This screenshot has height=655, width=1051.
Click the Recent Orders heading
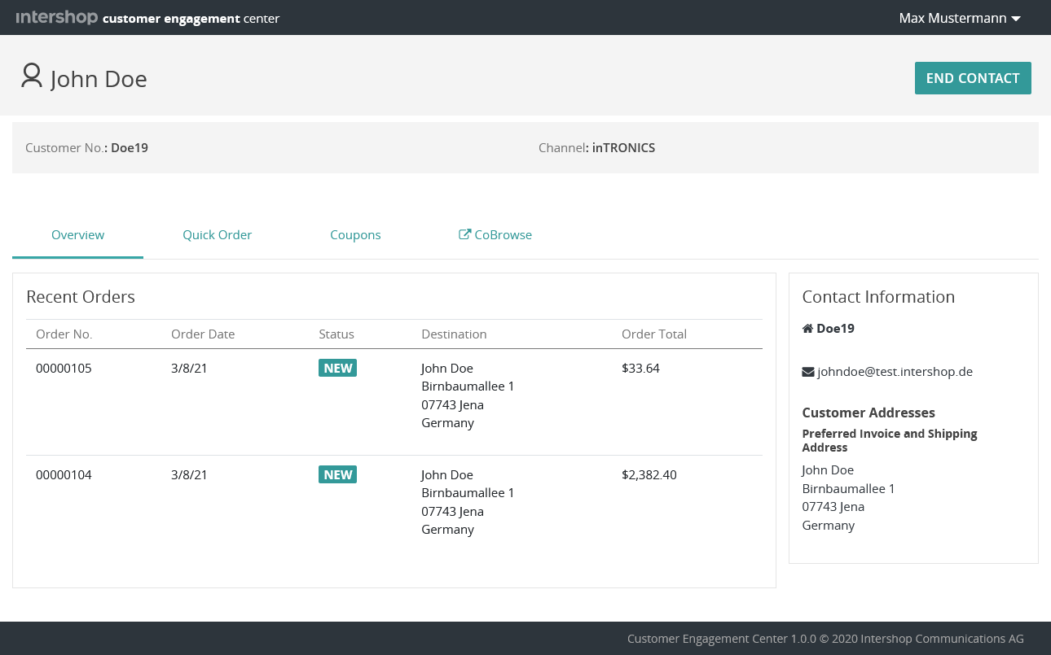[81, 297]
